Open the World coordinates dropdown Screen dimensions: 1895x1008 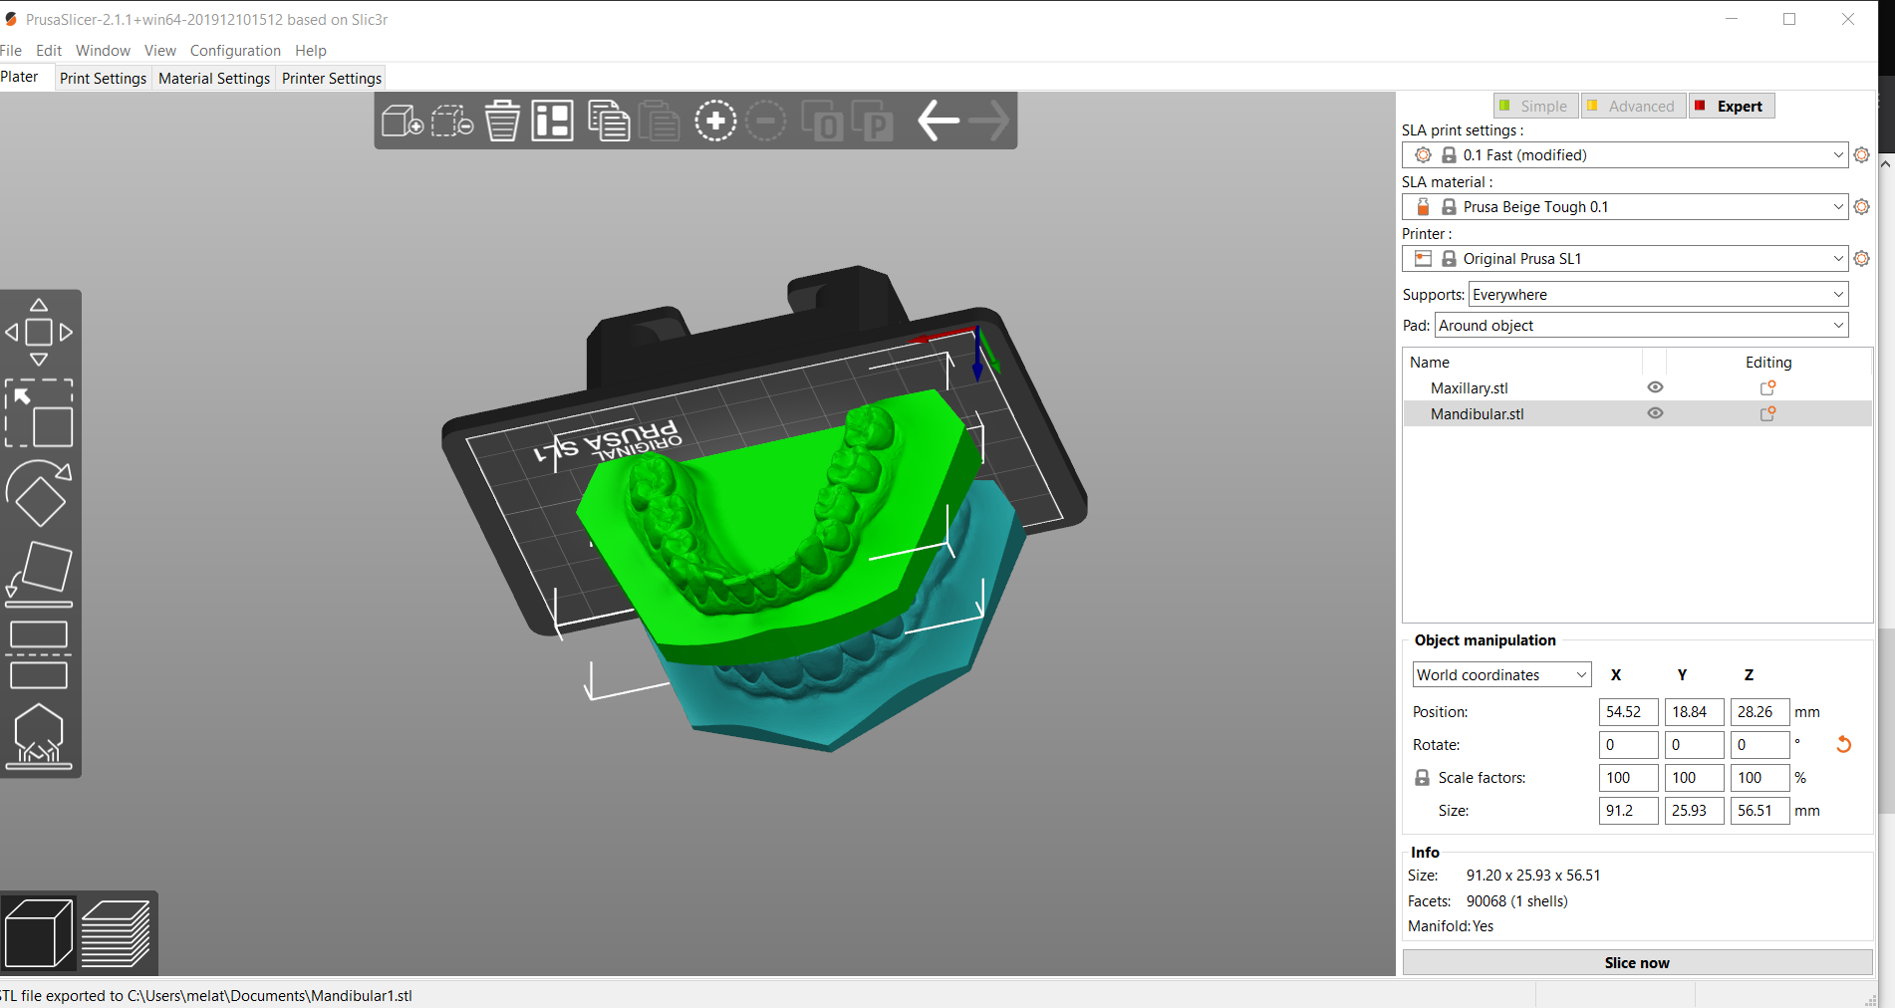1501,675
